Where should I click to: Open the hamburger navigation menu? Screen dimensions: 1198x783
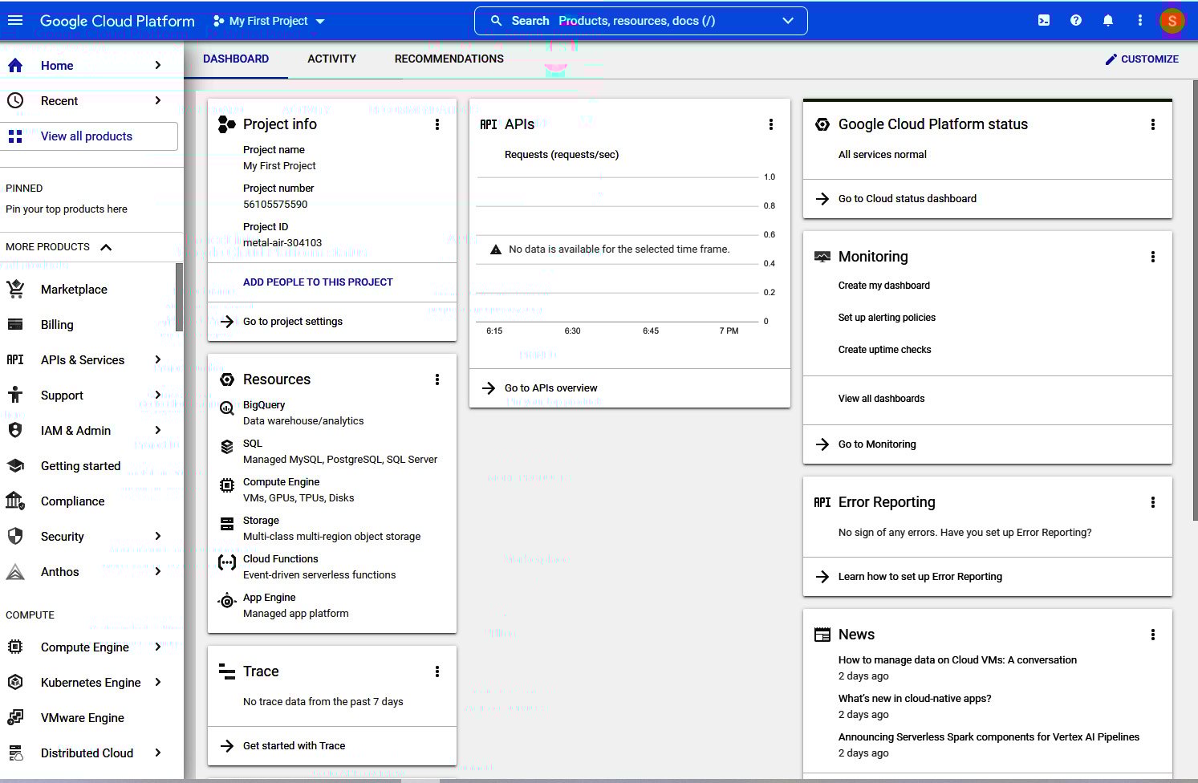[x=15, y=21]
